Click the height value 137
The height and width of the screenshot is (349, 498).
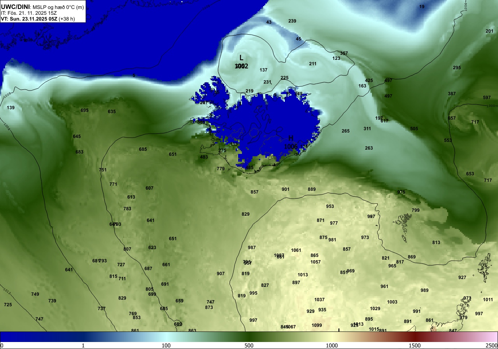263,70
